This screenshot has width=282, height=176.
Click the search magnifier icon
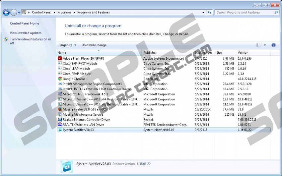click(x=276, y=13)
